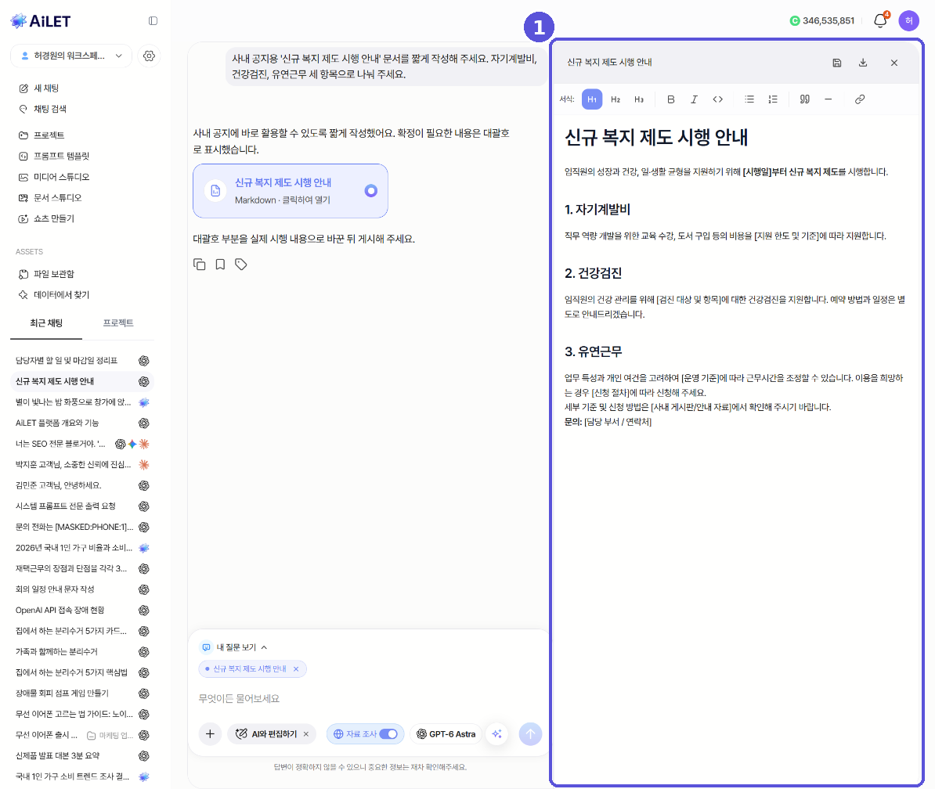Open chat 김민준 고객님, 안녕하세요.
The height and width of the screenshot is (789, 935).
(x=82, y=485)
